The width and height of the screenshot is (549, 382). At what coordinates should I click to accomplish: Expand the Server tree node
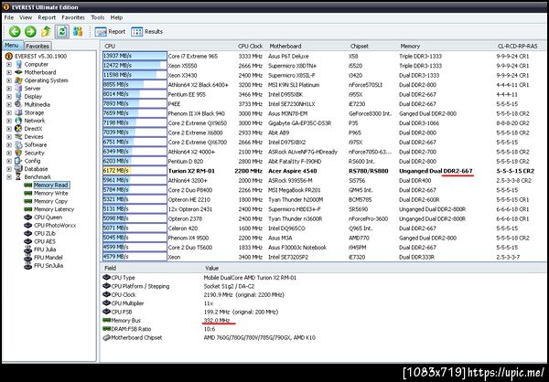[9, 89]
